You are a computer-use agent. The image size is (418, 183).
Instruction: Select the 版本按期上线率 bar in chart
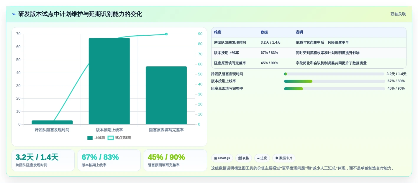(109, 81)
